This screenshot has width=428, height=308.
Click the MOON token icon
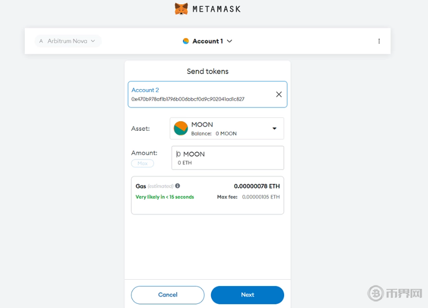tap(181, 128)
